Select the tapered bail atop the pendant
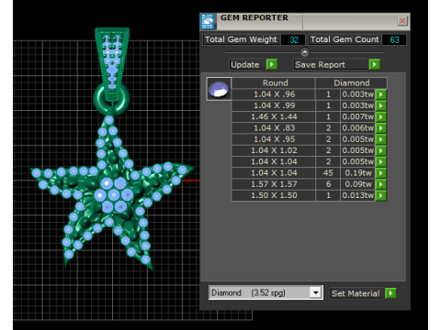The image size is (441, 330). coord(112,63)
